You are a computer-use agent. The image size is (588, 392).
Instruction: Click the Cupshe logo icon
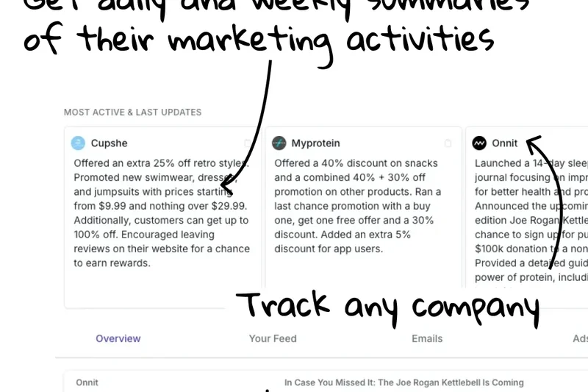coord(78,143)
